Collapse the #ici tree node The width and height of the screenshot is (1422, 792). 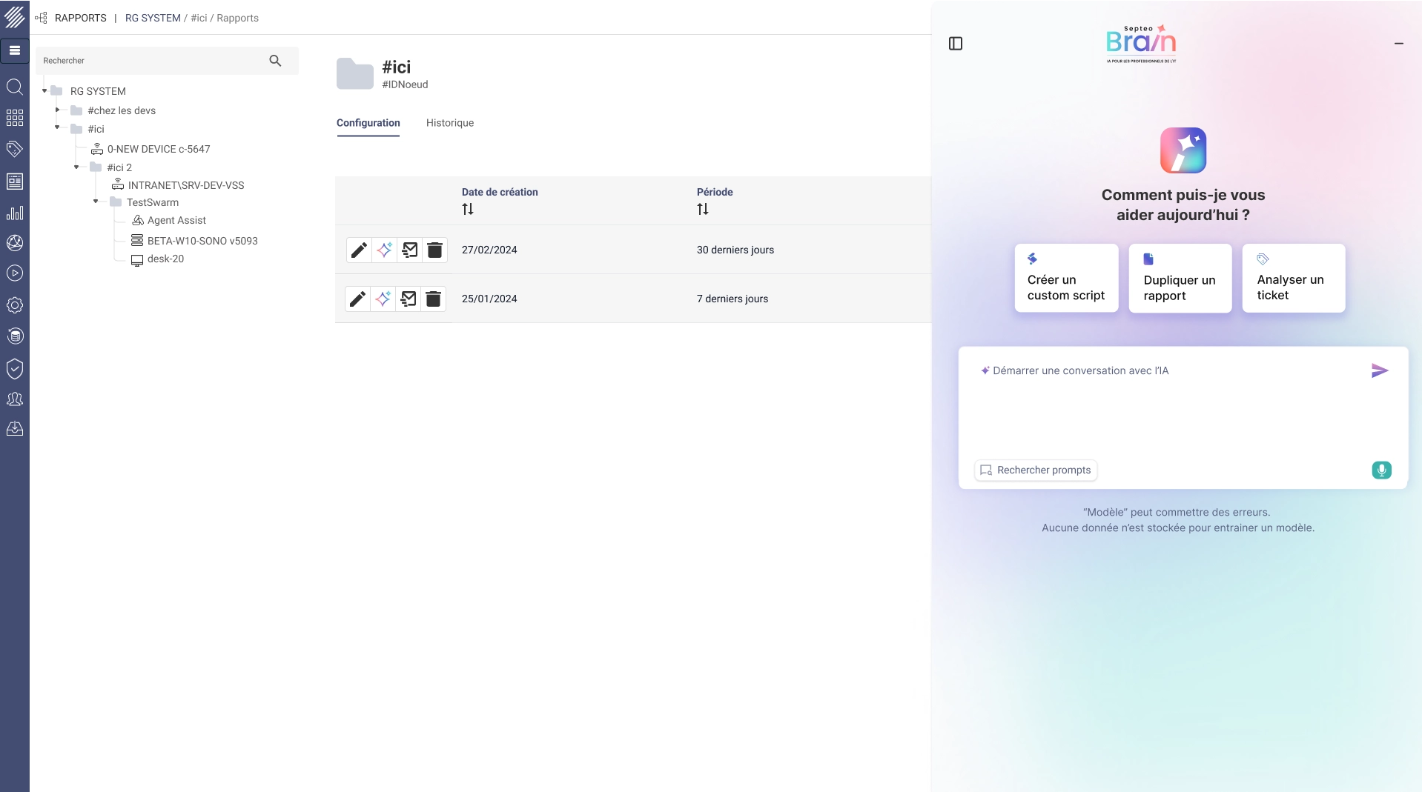pos(57,128)
